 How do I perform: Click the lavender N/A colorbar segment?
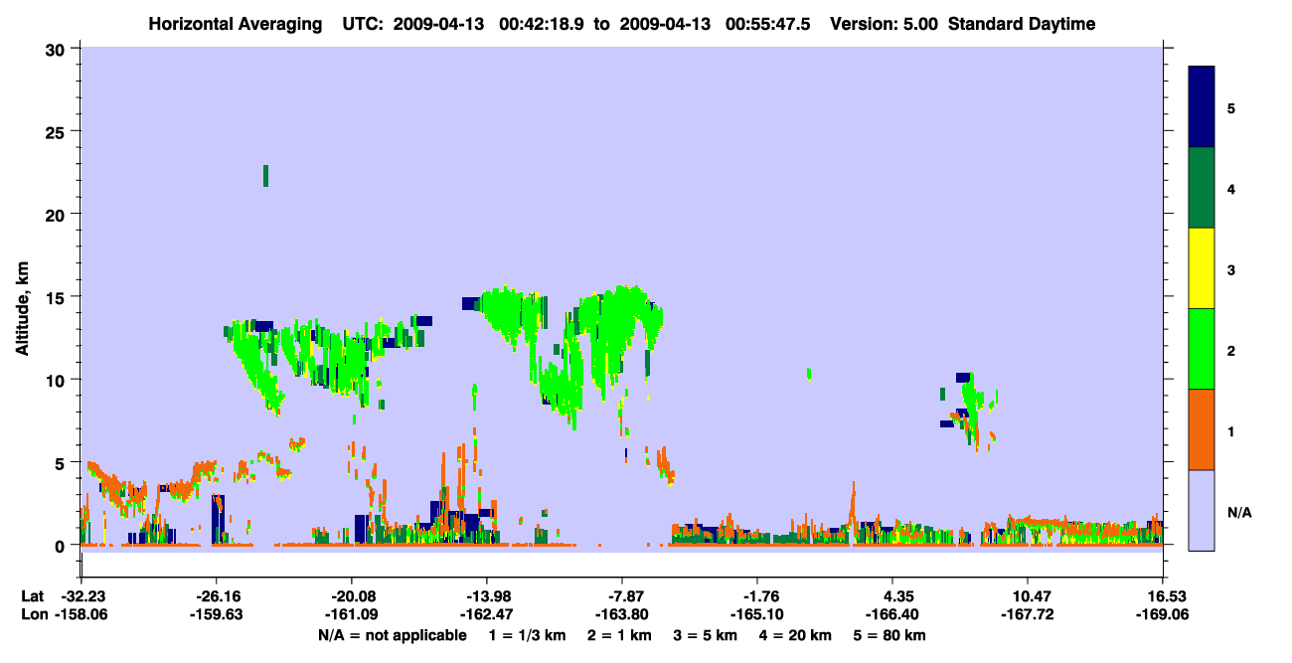[1202, 510]
